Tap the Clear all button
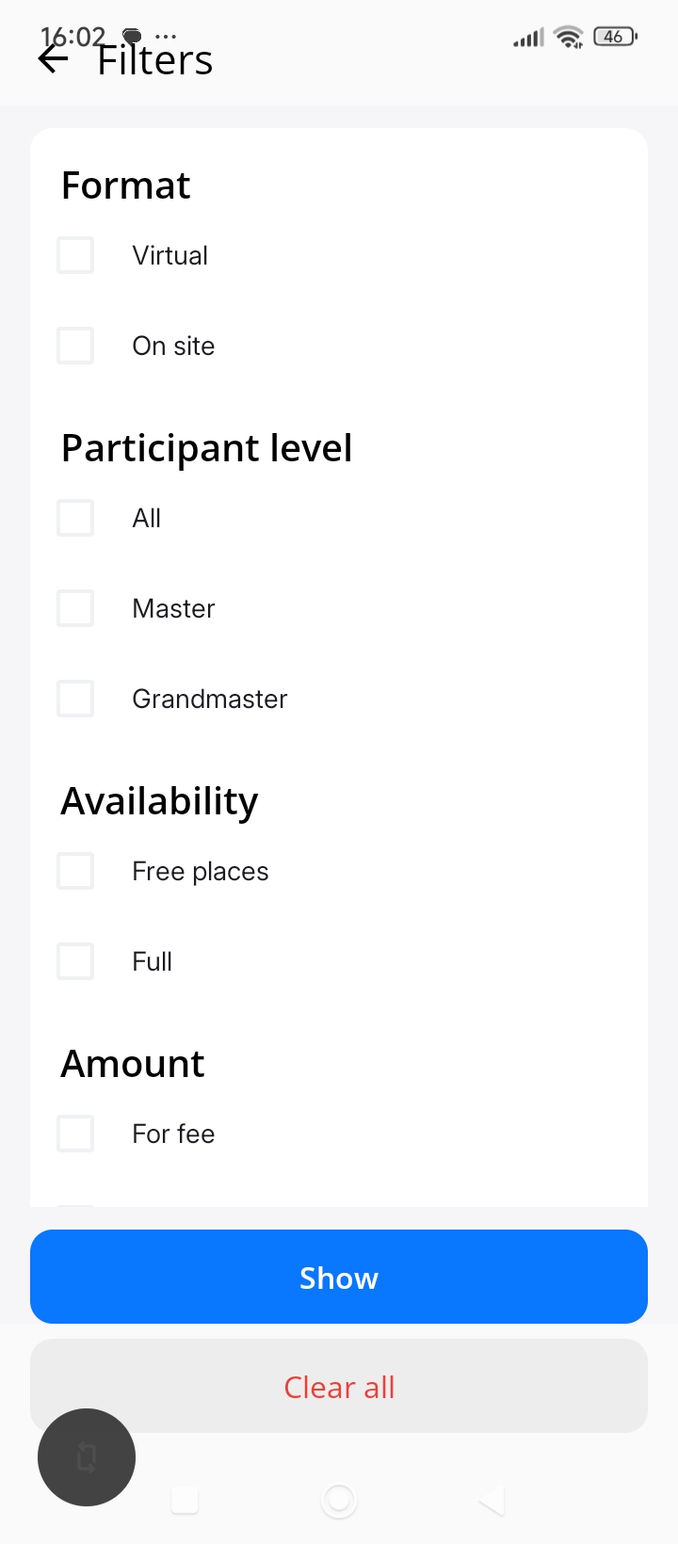The image size is (678, 1544). click(339, 1387)
